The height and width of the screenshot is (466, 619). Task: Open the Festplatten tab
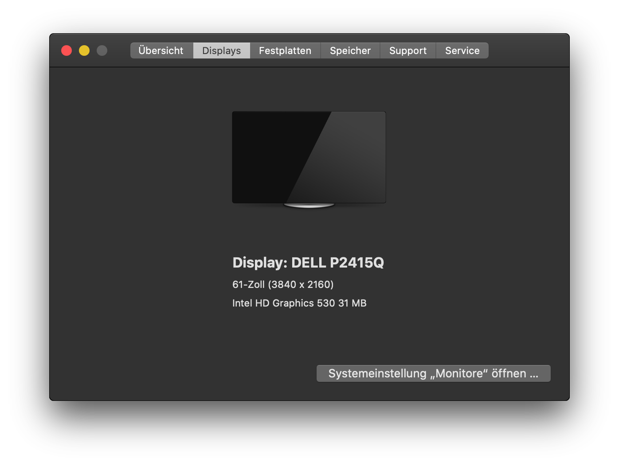click(x=285, y=50)
